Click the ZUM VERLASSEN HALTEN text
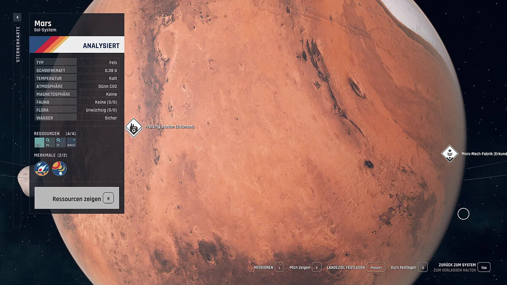 pyautogui.click(x=454, y=270)
